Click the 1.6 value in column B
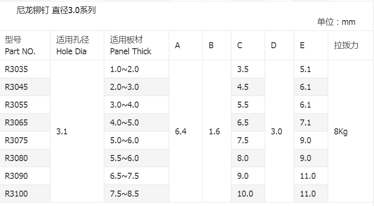The height and width of the screenshot is (206, 374). (215, 132)
